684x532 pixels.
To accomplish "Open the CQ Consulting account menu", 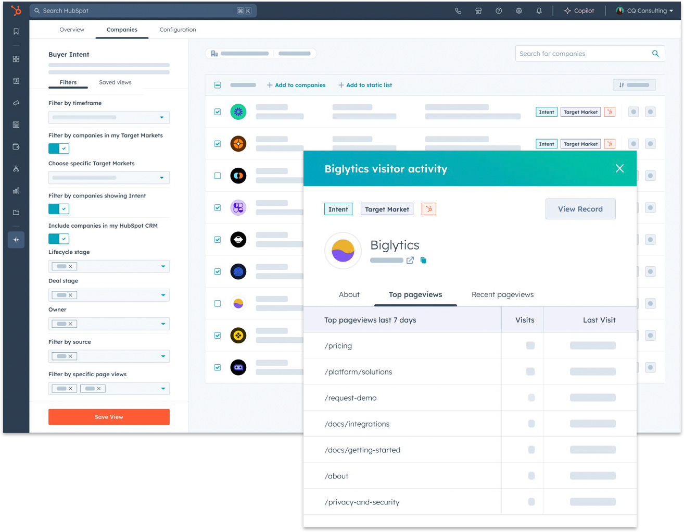I will click(x=644, y=10).
